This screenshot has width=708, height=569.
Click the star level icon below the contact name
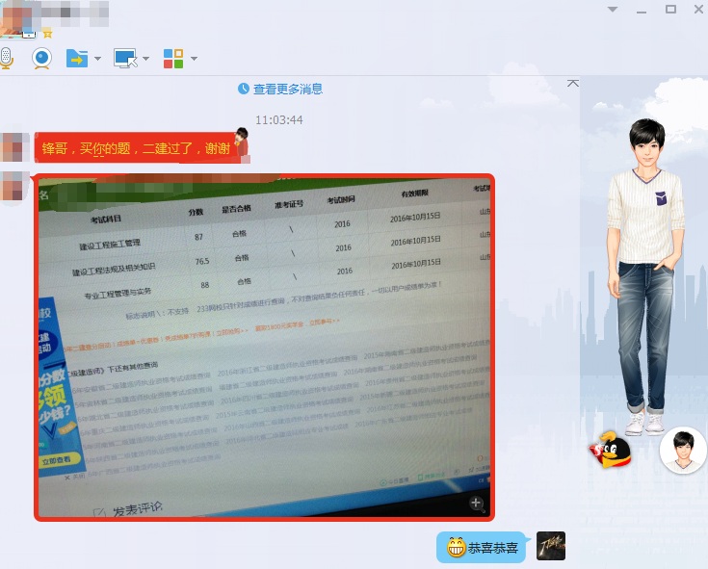47,34
